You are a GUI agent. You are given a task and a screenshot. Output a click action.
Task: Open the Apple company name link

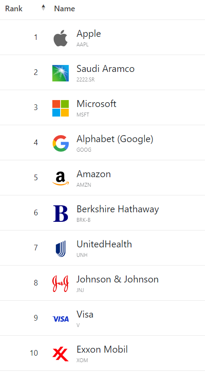coord(89,34)
